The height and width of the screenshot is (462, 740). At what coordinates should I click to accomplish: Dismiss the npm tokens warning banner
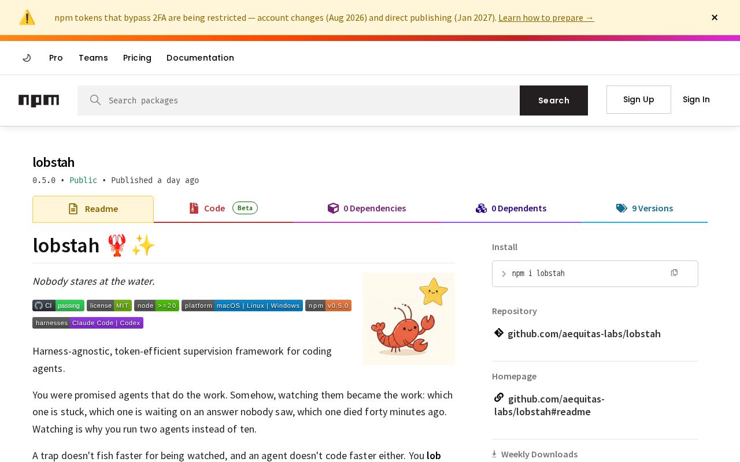coord(715,17)
